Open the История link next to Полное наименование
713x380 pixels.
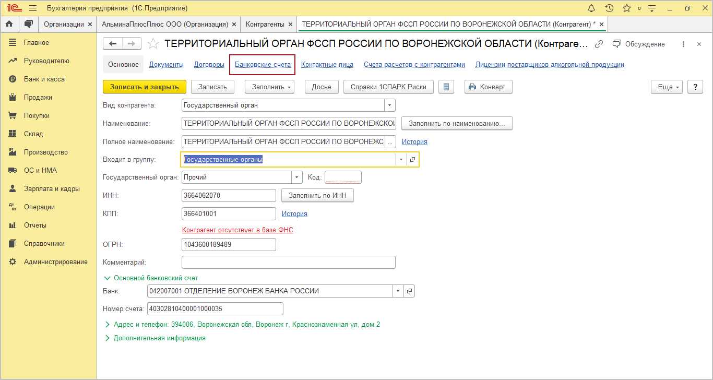[x=414, y=141]
